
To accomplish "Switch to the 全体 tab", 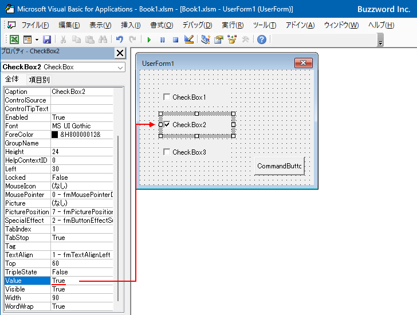I will point(12,79).
